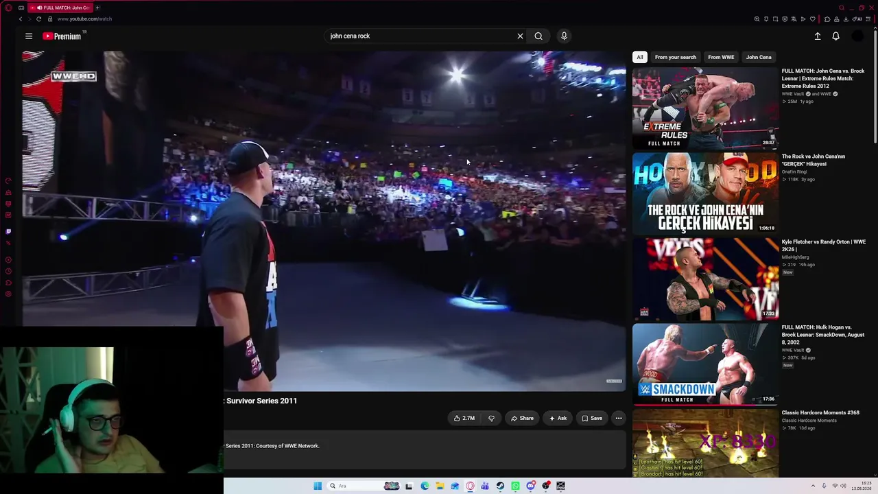
Task: Take a snapshot with the toolbar icon
Action: (x=775, y=19)
